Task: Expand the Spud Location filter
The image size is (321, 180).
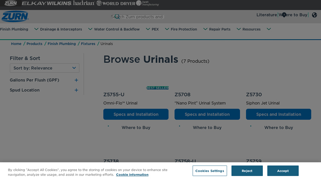Action: click(76, 90)
